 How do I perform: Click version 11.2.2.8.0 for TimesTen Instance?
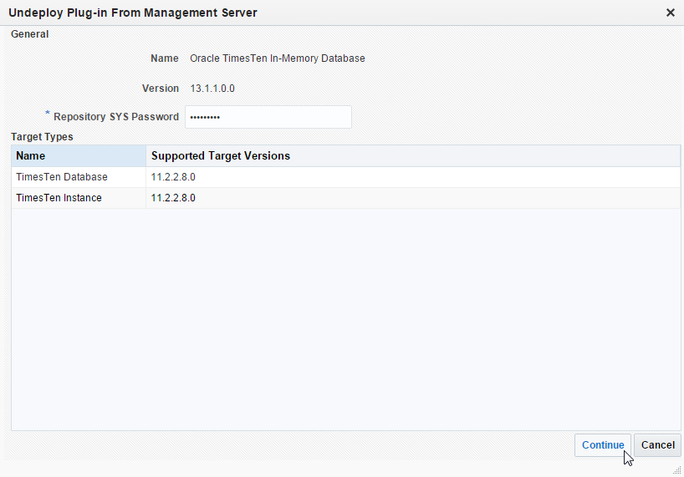[x=173, y=198]
